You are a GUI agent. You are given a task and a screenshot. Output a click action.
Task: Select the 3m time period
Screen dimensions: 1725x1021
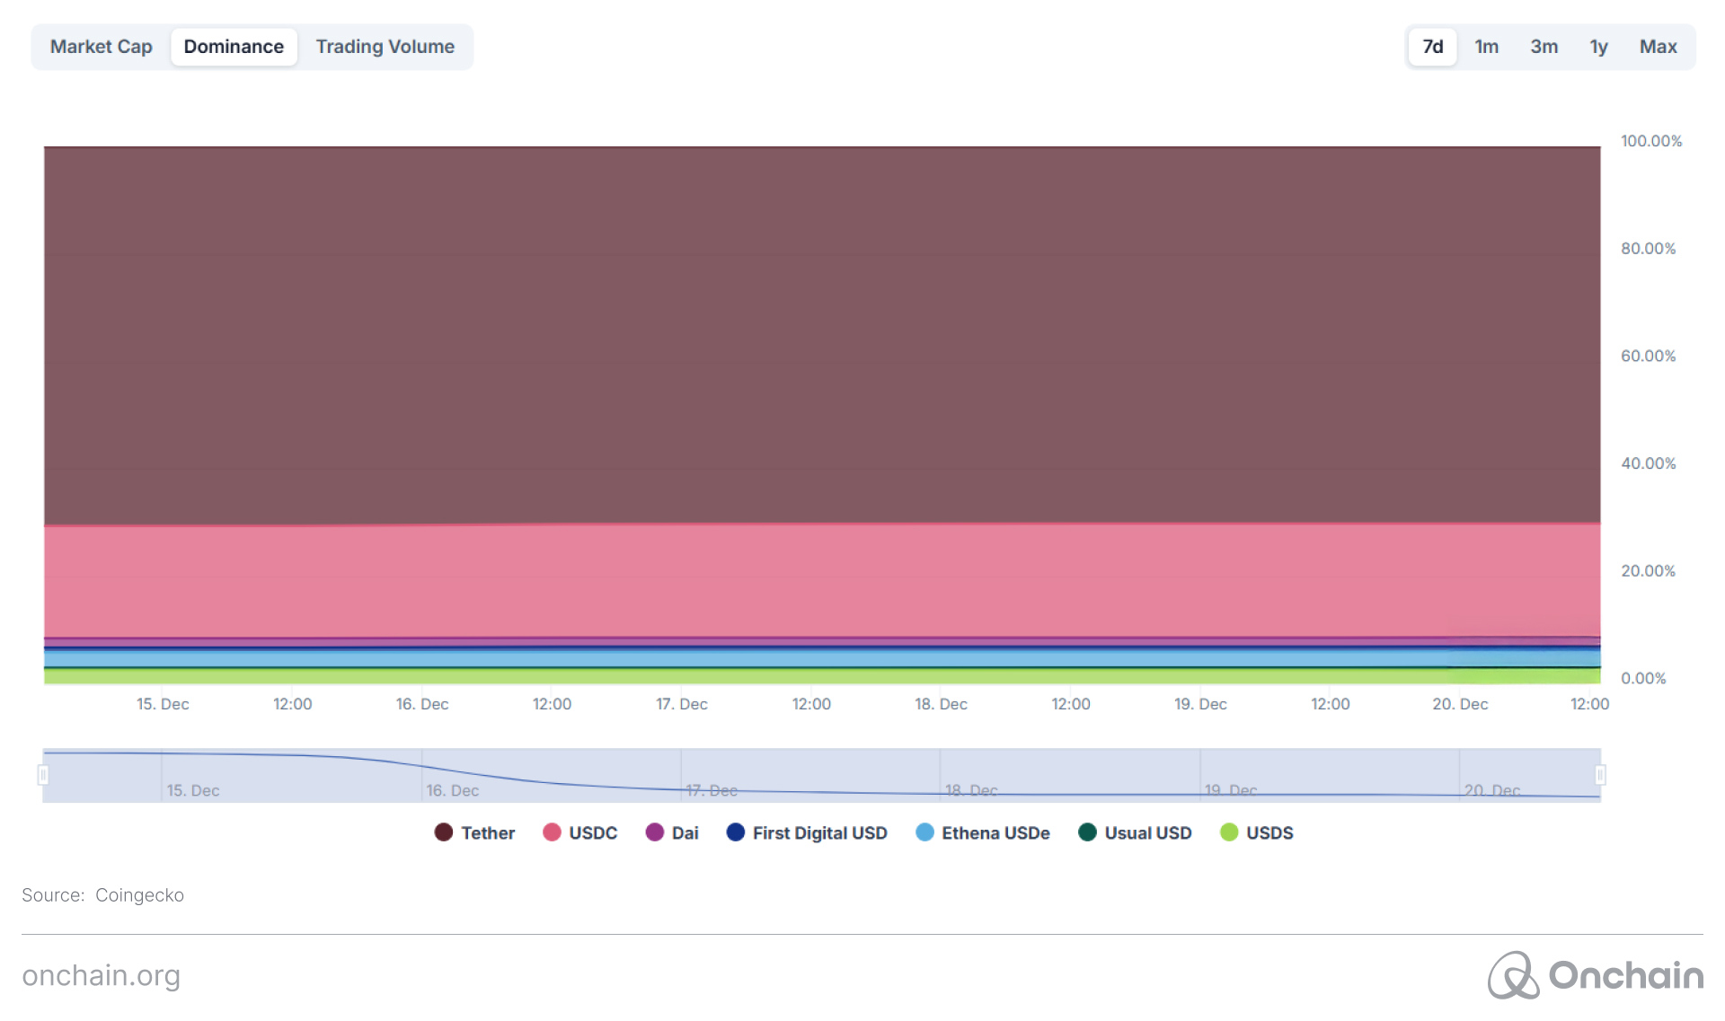[1542, 46]
